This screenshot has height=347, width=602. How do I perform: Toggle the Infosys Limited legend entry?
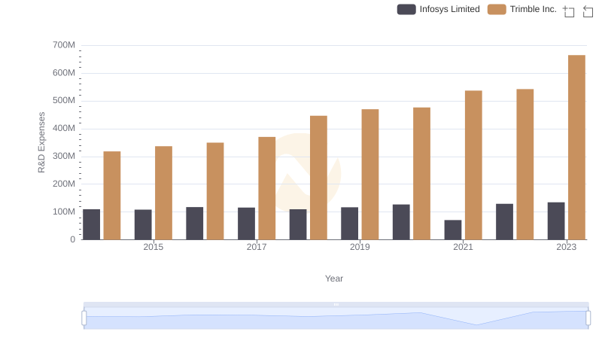439,9
